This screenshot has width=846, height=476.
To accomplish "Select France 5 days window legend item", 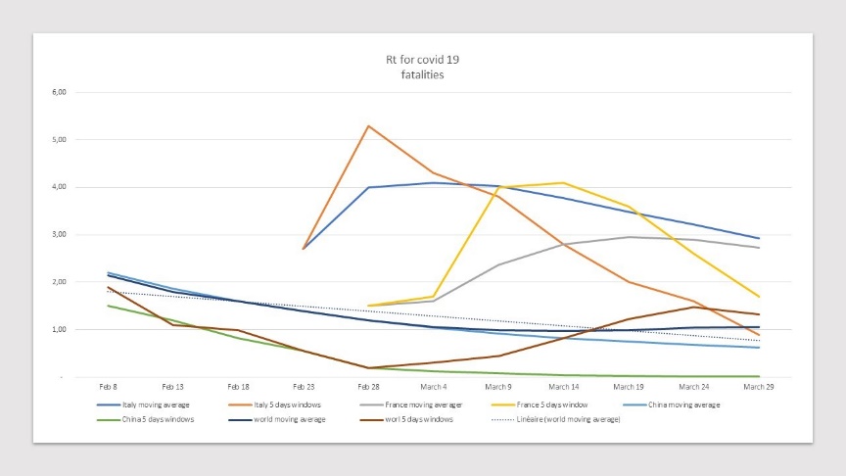I will (540, 405).
